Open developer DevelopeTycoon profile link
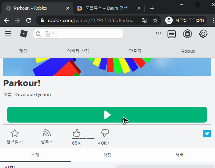This screenshot has height=168, width=215. pyautogui.click(x=32, y=95)
